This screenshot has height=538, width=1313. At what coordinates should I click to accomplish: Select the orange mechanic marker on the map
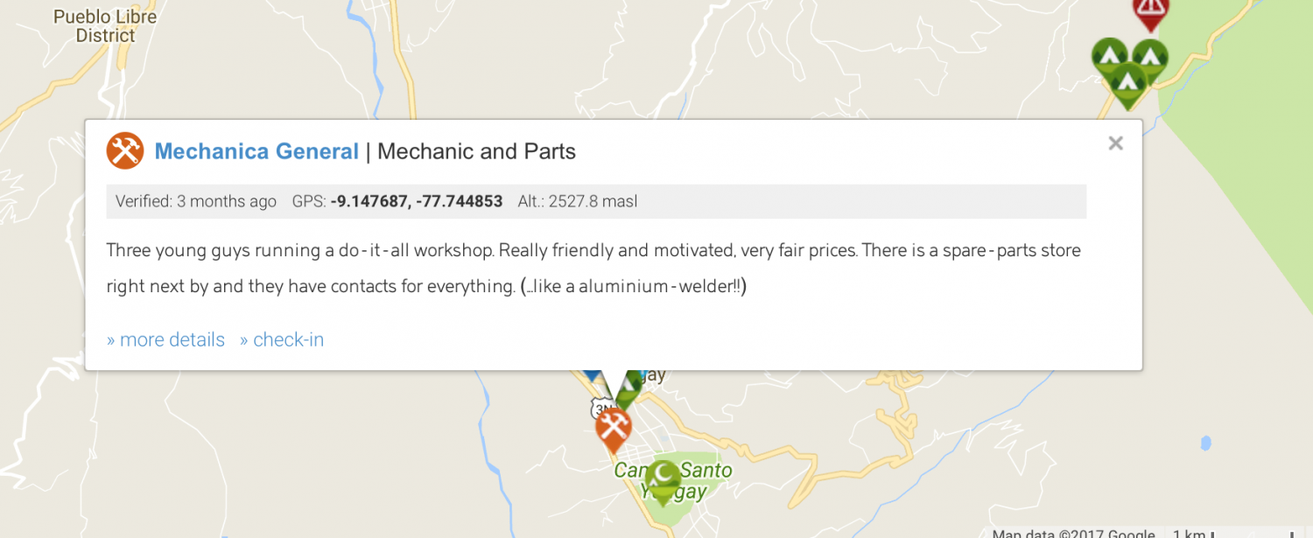click(x=614, y=429)
